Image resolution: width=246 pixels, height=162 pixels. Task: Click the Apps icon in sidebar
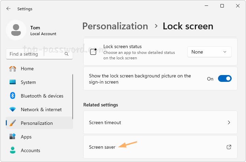[13, 137]
